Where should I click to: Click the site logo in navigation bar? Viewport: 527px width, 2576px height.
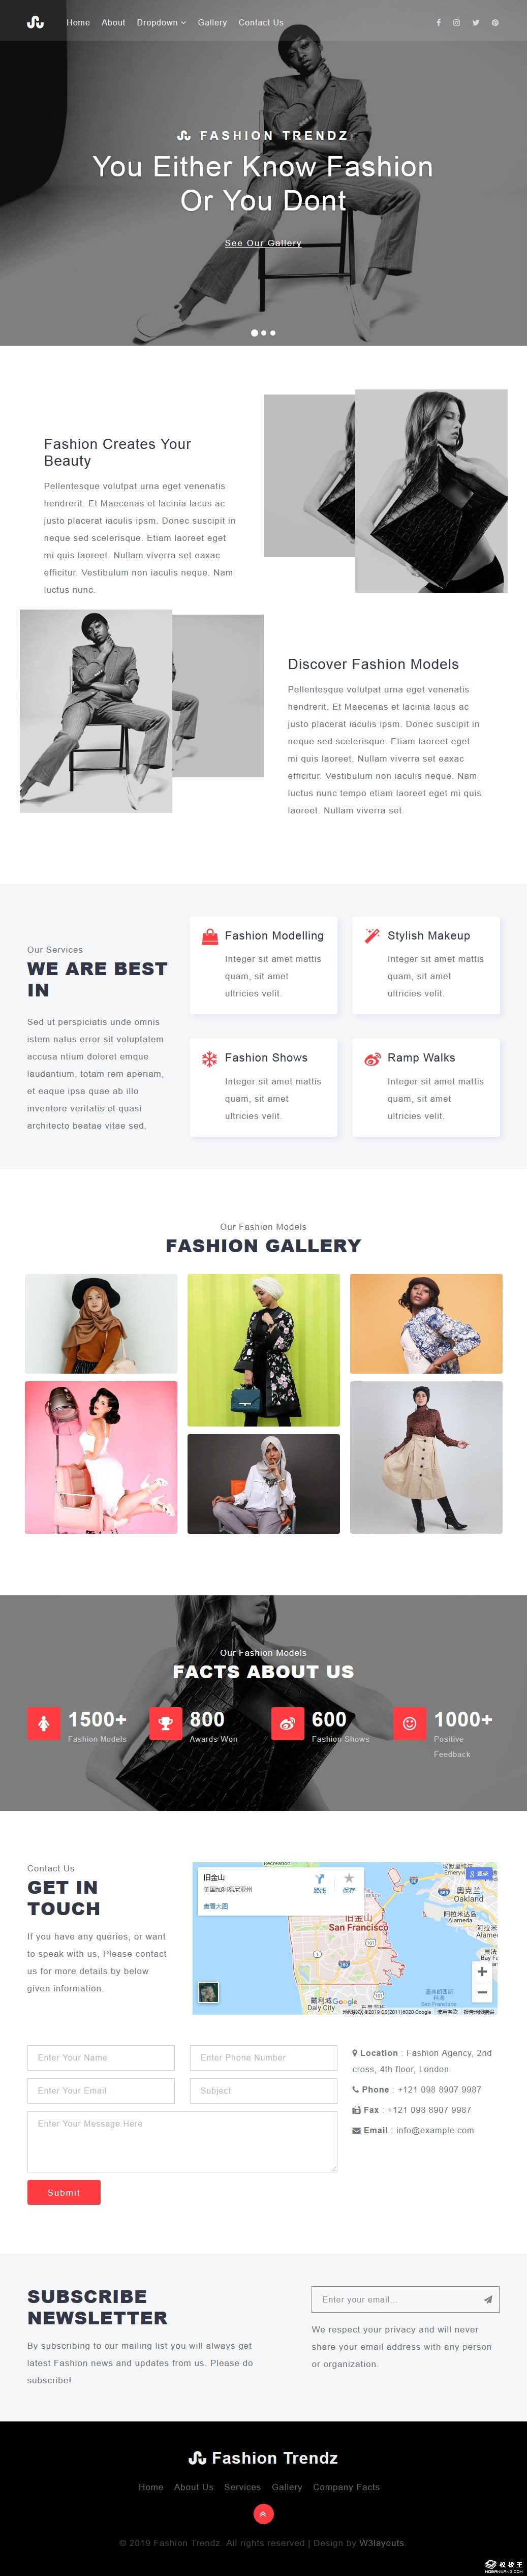tap(35, 22)
